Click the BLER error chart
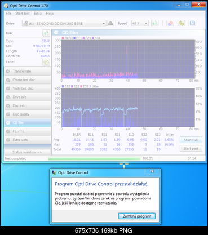This screenshot has height=235, width=208. [x=128, y=59]
